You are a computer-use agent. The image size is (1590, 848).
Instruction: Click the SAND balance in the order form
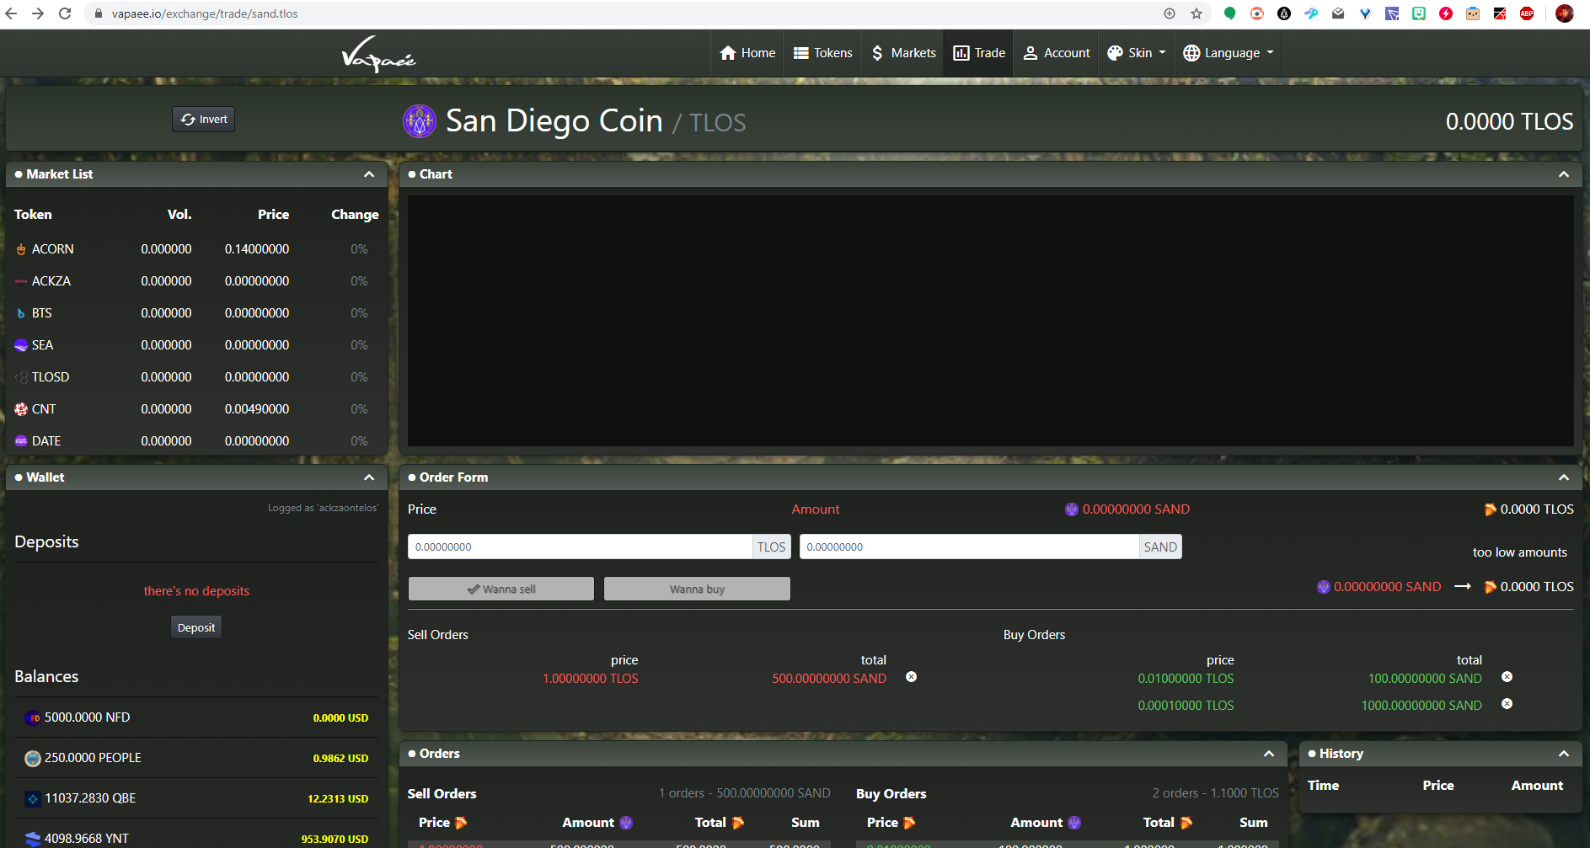click(1127, 509)
